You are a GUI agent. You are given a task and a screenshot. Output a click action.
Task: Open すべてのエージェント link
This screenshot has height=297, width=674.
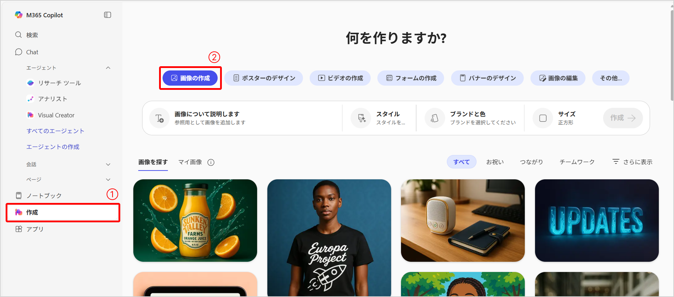(55, 131)
